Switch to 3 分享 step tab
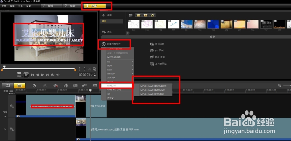The image size is (291, 141). (x=95, y=6)
